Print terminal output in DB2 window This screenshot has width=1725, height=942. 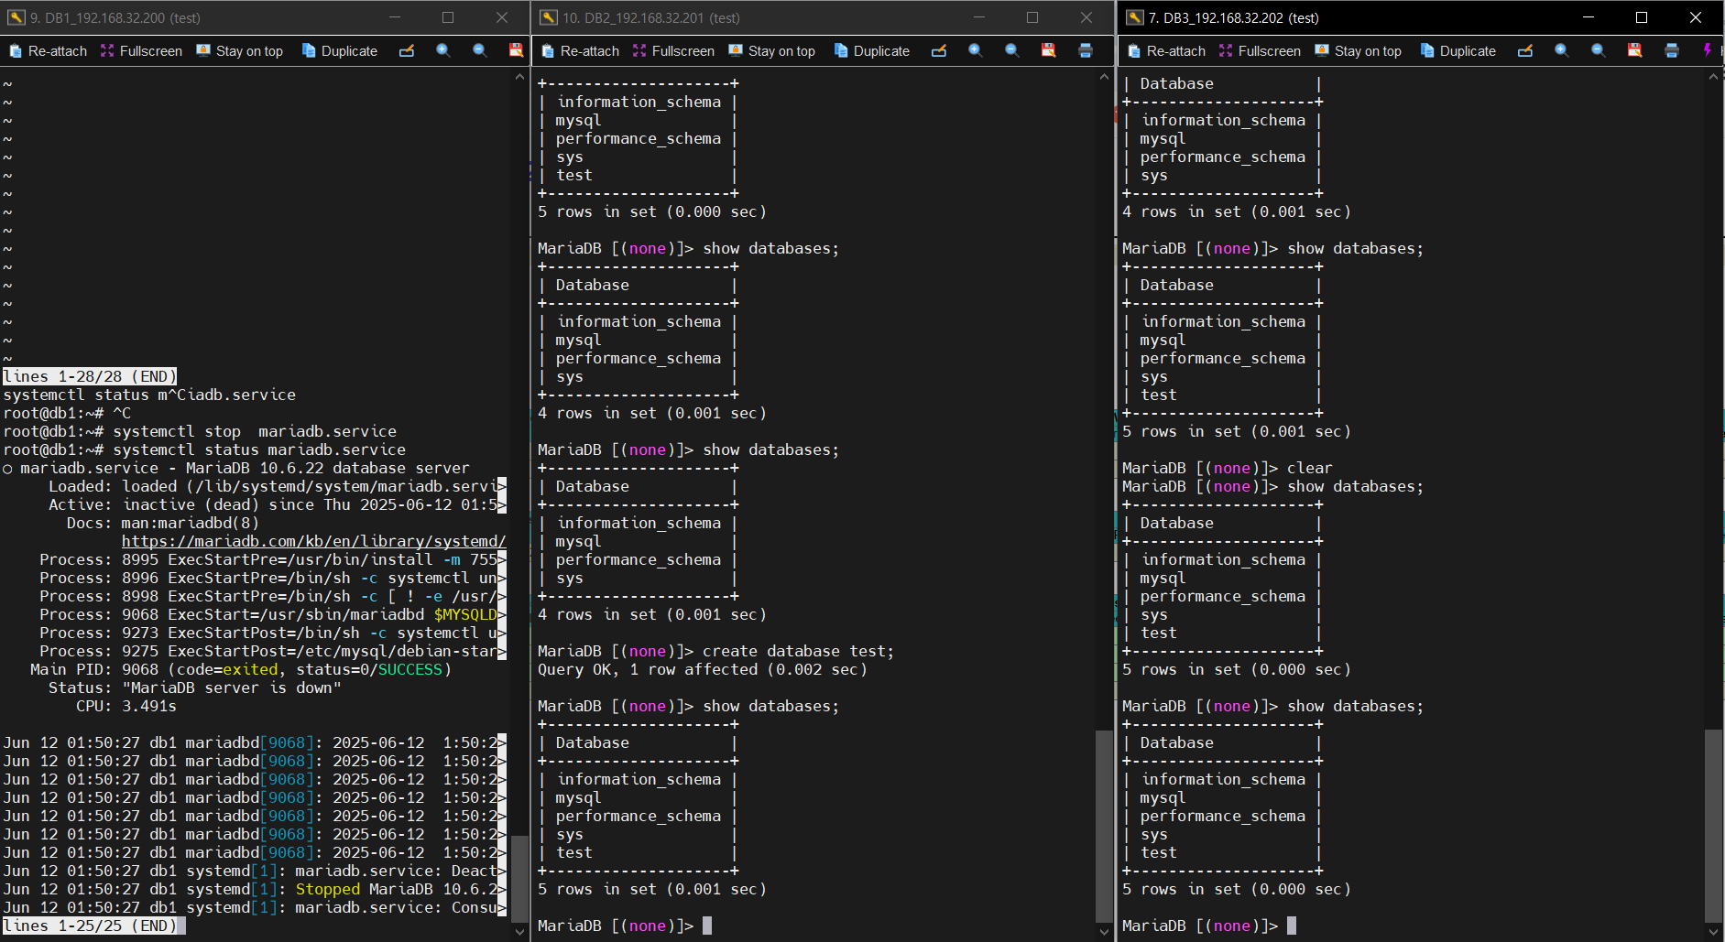(1086, 51)
